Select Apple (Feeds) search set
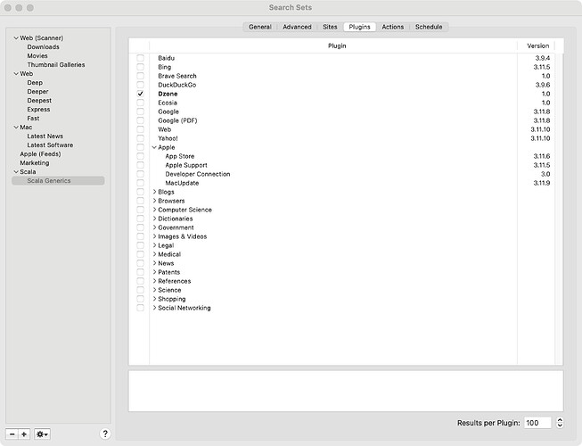 click(x=40, y=153)
